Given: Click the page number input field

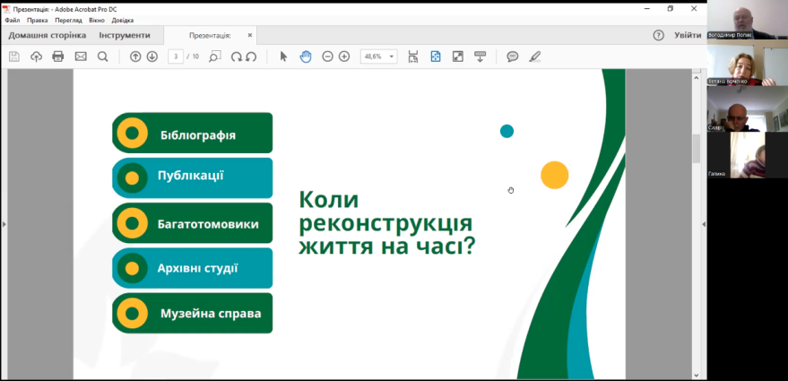Looking at the screenshot, I should click(x=176, y=56).
